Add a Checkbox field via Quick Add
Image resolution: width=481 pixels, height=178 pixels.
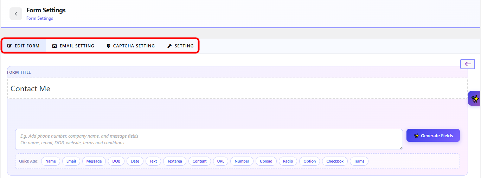[x=335, y=161]
